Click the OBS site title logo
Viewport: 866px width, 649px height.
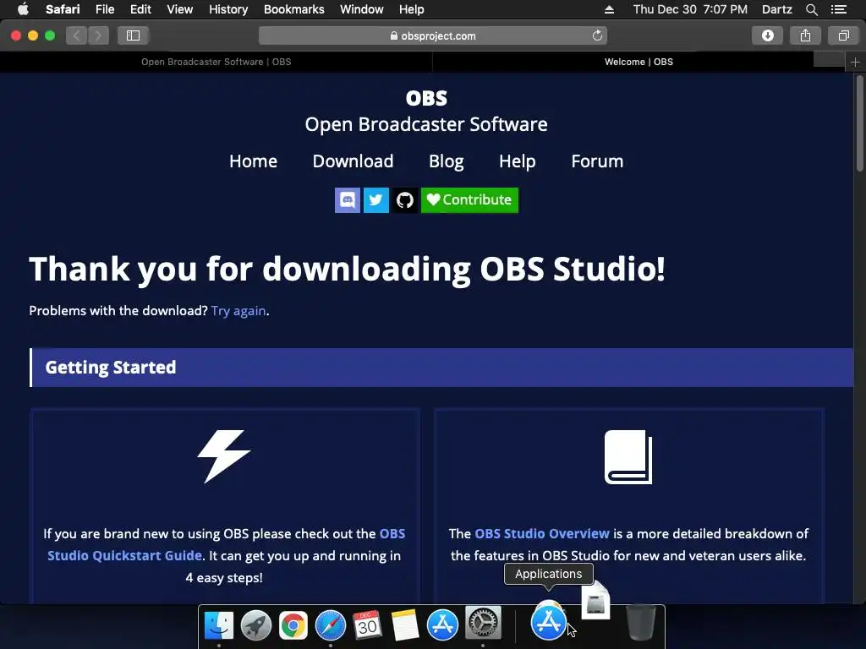point(426,98)
